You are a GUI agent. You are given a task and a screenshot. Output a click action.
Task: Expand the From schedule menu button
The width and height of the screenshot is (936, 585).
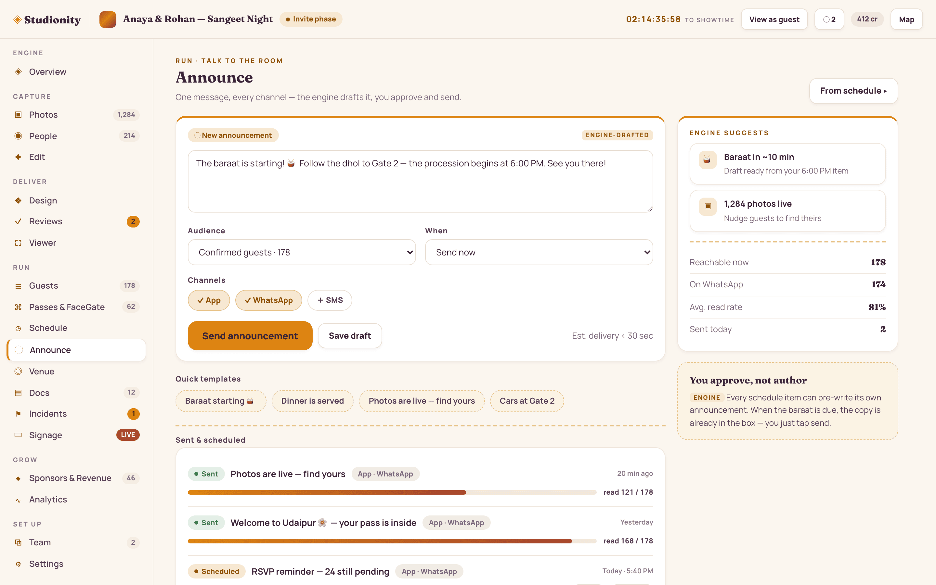tap(853, 91)
